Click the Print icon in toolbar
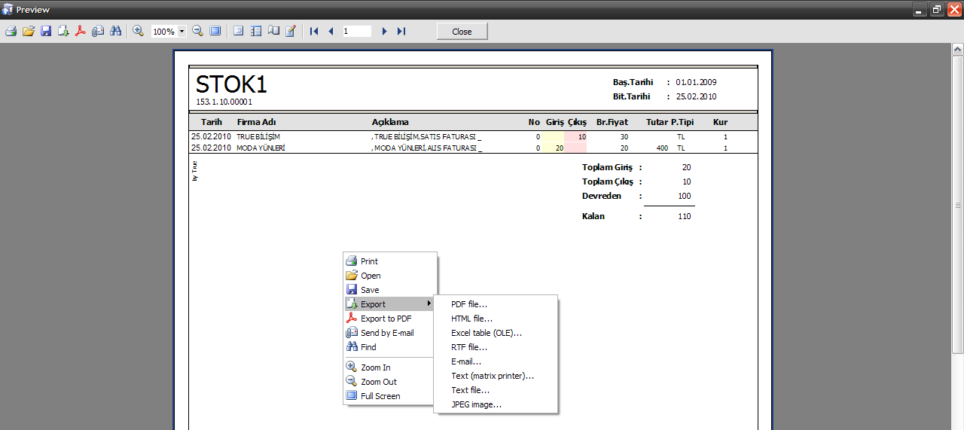Screen dimensions: 964x430 click(x=11, y=31)
